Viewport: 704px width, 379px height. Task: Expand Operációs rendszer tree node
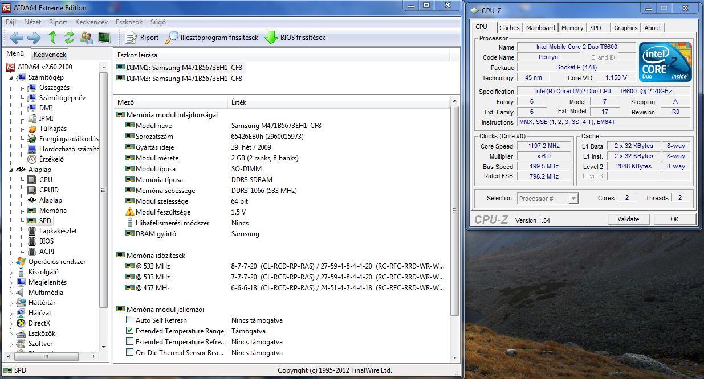coord(11,262)
